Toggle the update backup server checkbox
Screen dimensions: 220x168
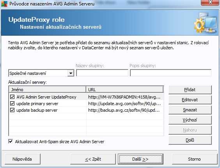click(12, 110)
